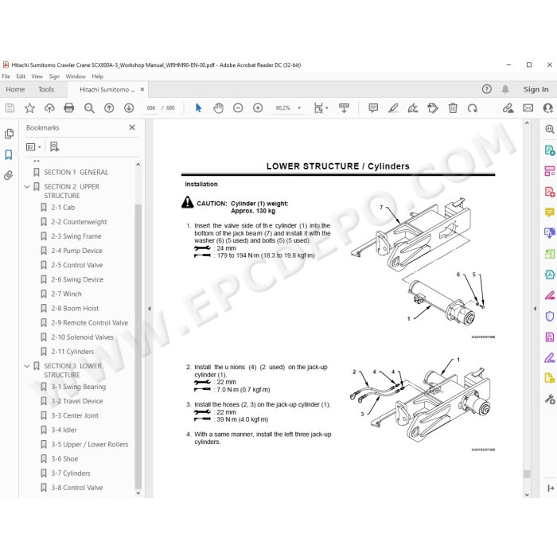557x557 pixels.
Task: Open bookmark 2-7 Winch
Action: [66, 294]
